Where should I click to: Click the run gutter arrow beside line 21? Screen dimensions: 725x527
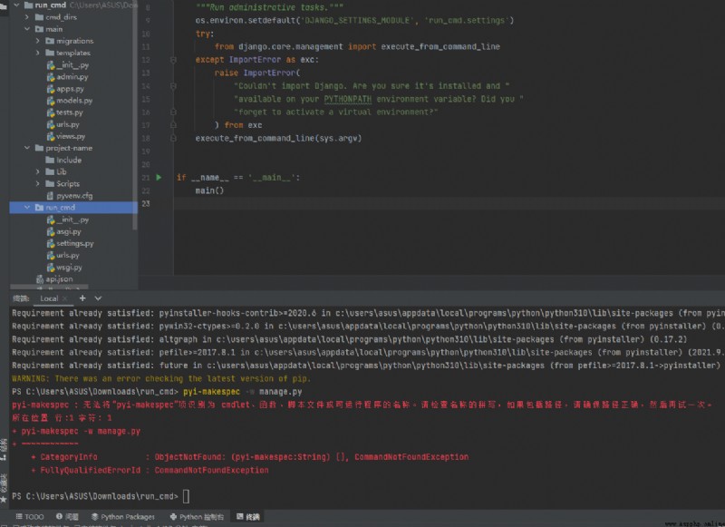point(159,177)
